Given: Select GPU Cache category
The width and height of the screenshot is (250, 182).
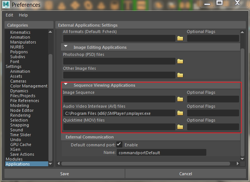Looking at the screenshot, I should 21,144.
